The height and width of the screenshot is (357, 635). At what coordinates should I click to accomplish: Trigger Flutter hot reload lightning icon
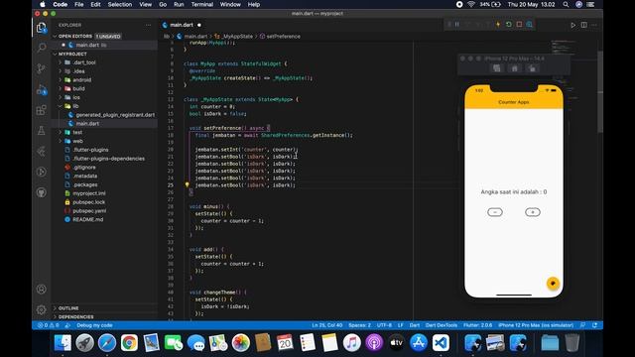pyautogui.click(x=498, y=24)
